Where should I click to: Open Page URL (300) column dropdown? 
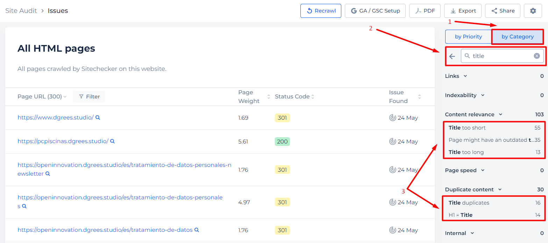click(42, 97)
